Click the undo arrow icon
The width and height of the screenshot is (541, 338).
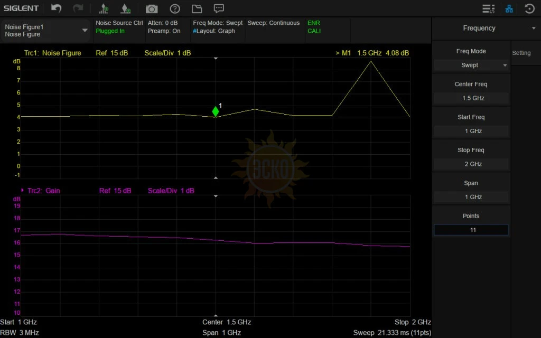57,8
